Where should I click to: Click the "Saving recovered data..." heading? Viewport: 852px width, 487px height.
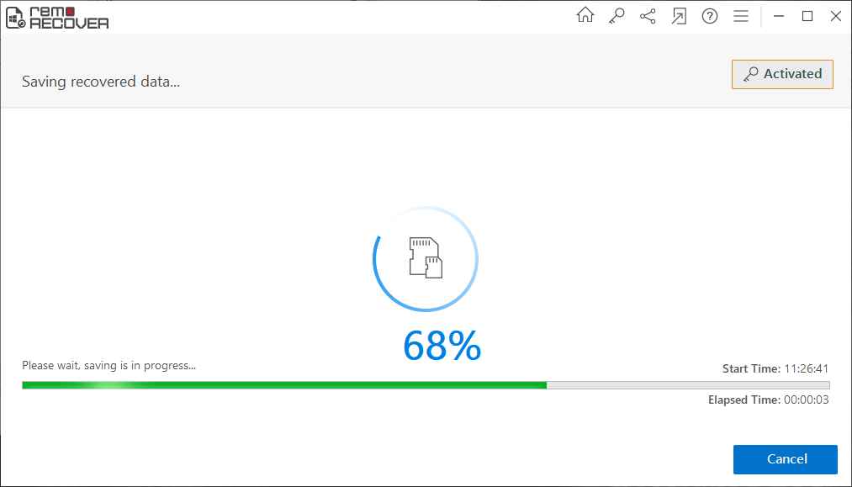[x=101, y=82]
